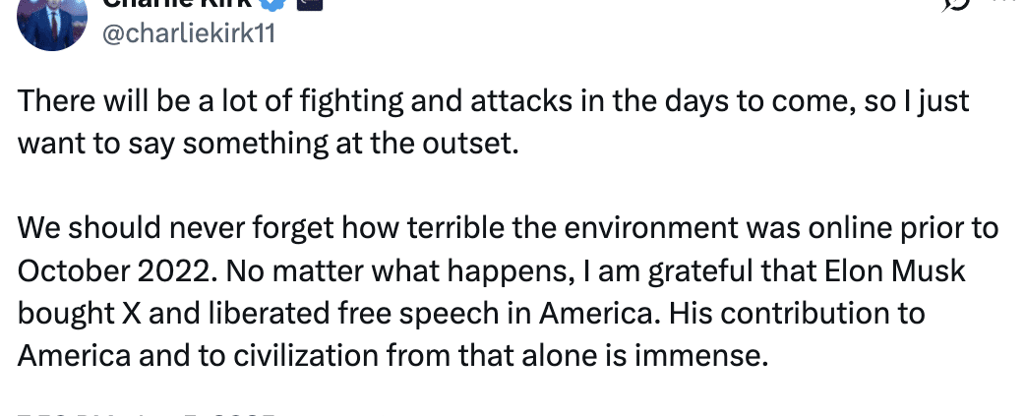Click the sentence "want to say something at the outset."
This screenshot has height=416, width=1025.
[268, 144]
